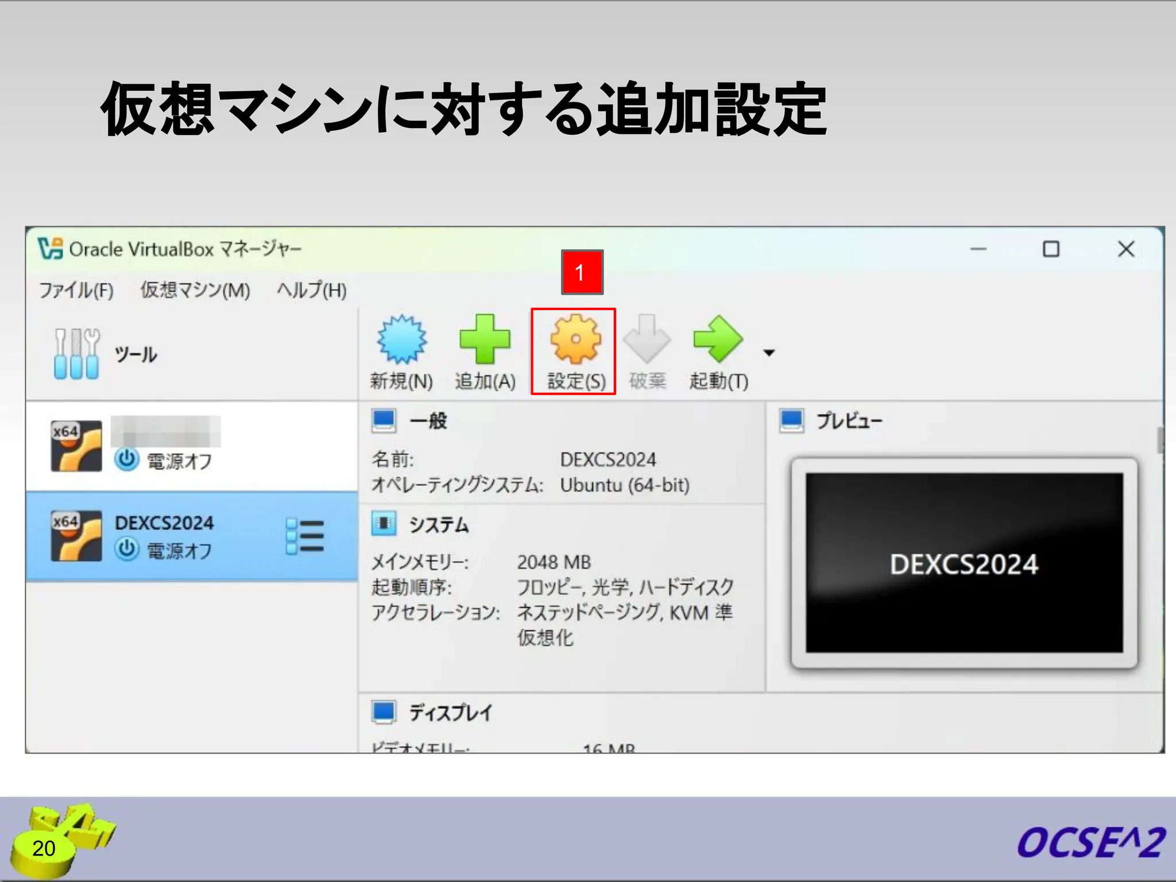This screenshot has height=882, width=1176.
Task: Select the ツール tools entry
Action: pyautogui.click(x=191, y=354)
